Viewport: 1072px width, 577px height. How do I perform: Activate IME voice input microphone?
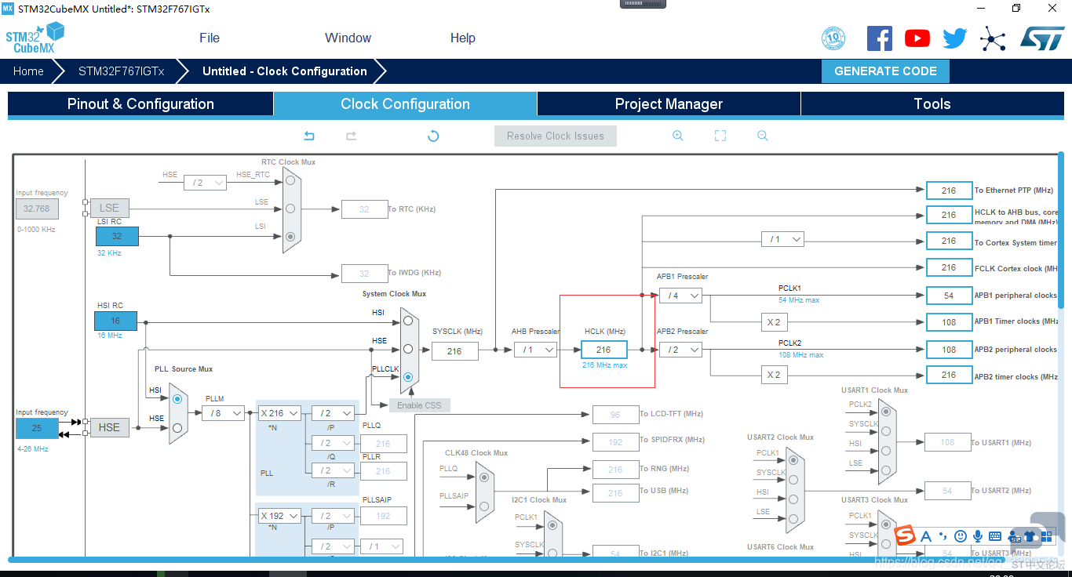978,536
